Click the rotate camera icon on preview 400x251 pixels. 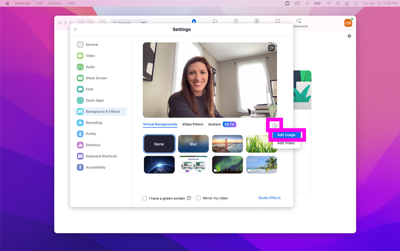pyautogui.click(x=271, y=48)
